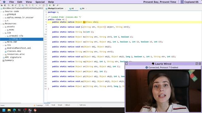
Task: Open AndroidManifest.xml in the tree
Action: [x=19, y=48]
